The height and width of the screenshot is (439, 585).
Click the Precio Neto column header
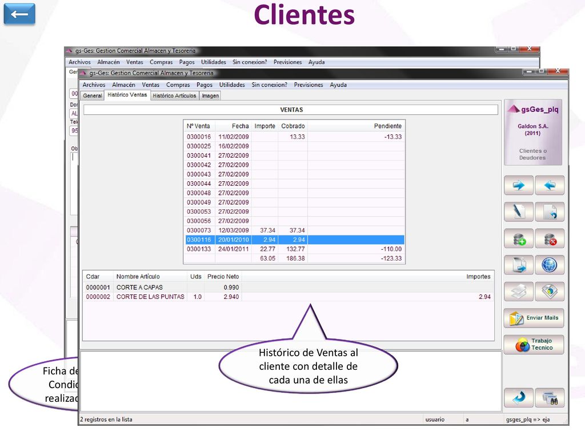point(223,277)
